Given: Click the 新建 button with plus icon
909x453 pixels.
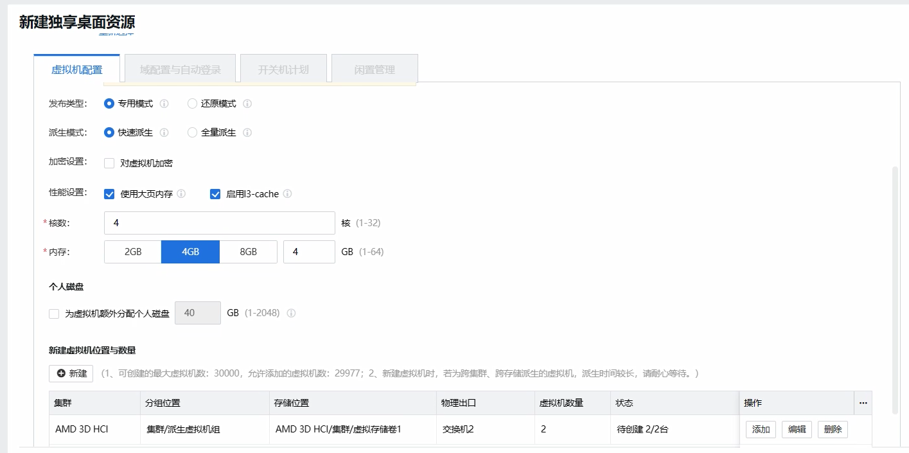Looking at the screenshot, I should click(71, 373).
